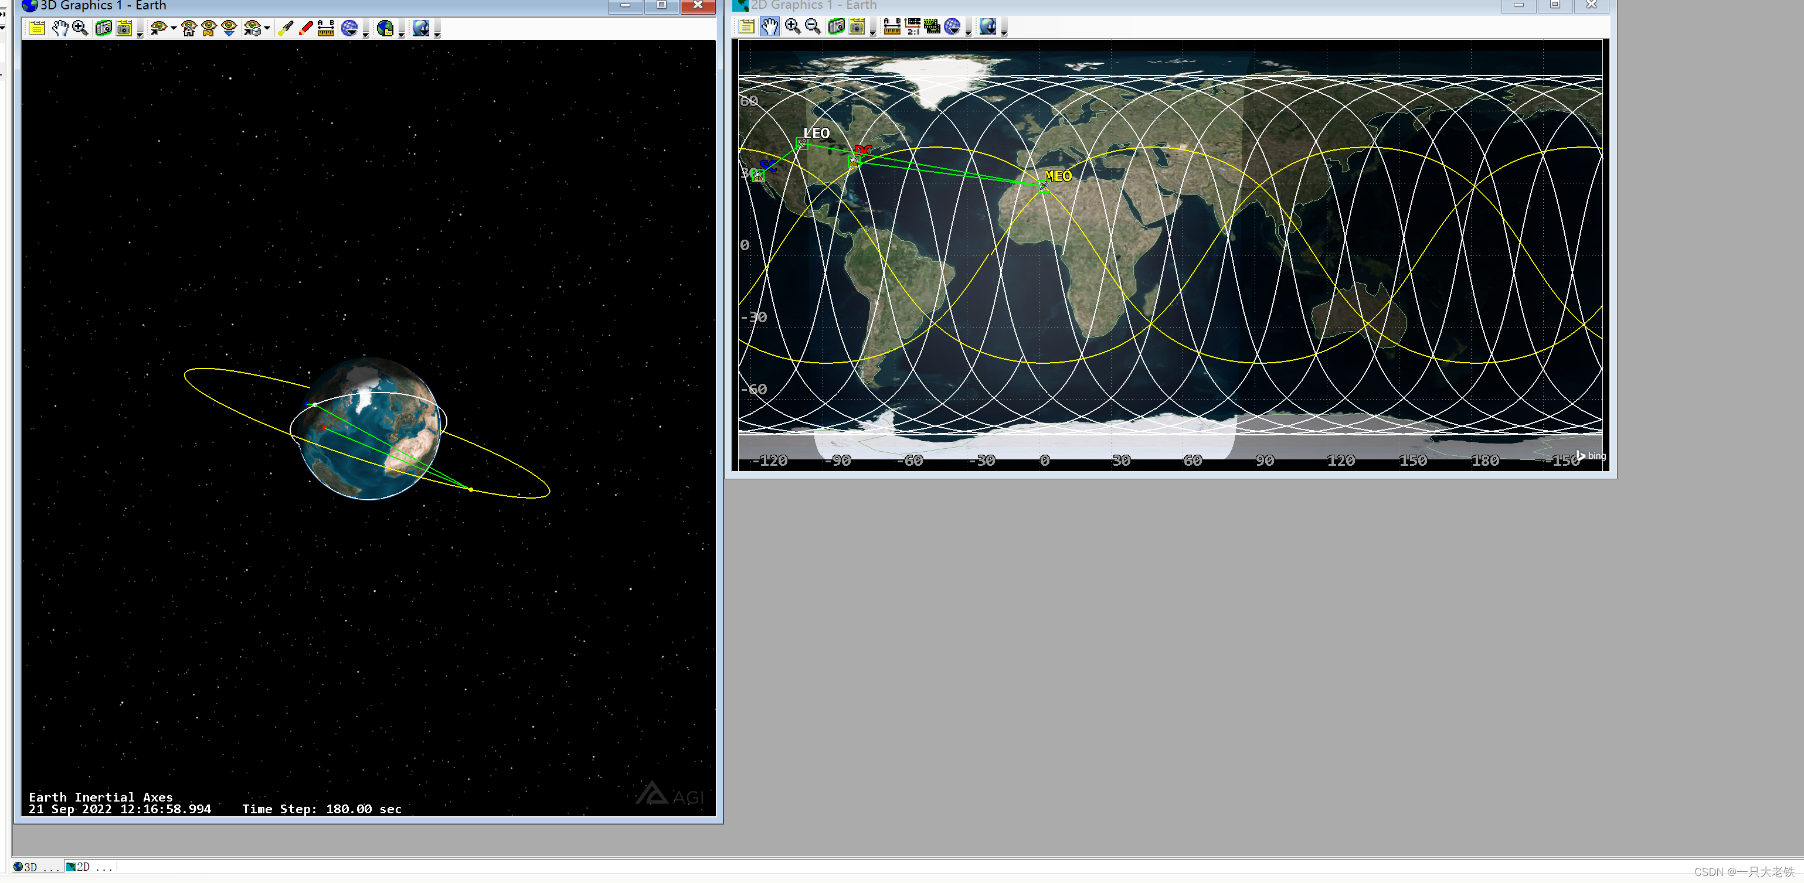Screen dimensions: 1804x883
Task: Expand the View From/To eye dropdown arrow
Action: point(174,29)
